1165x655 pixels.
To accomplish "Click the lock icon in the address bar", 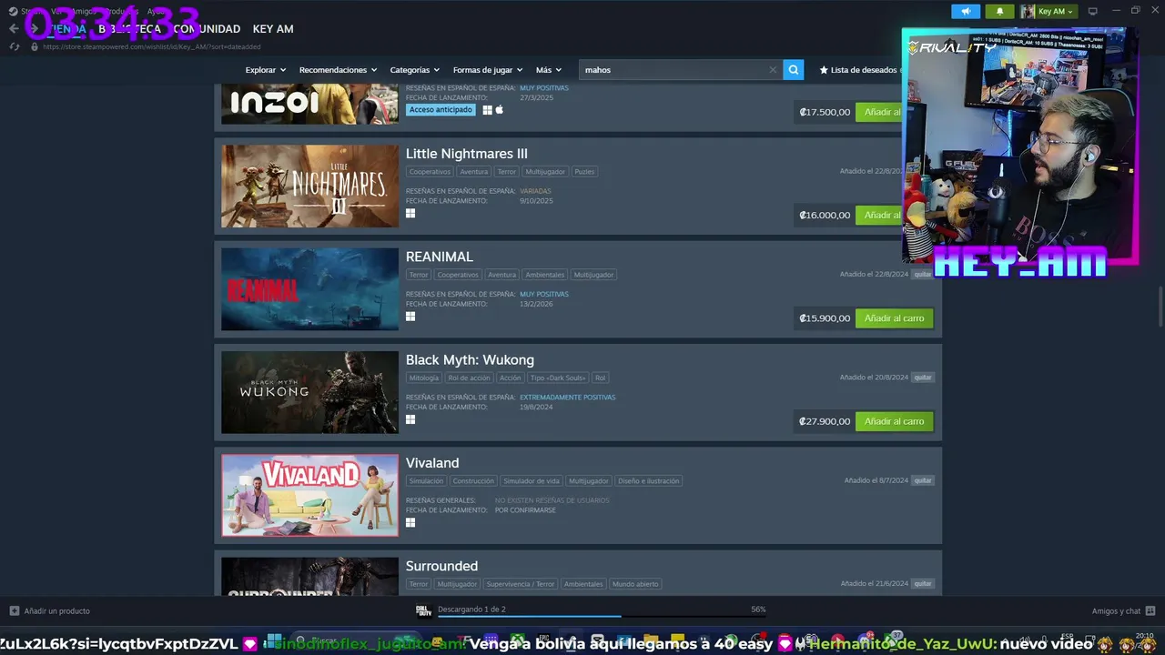I will point(35,46).
